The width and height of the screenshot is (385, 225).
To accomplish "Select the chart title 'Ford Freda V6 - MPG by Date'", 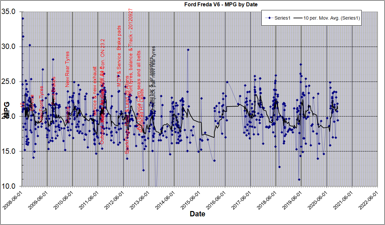I will pos(221,4).
